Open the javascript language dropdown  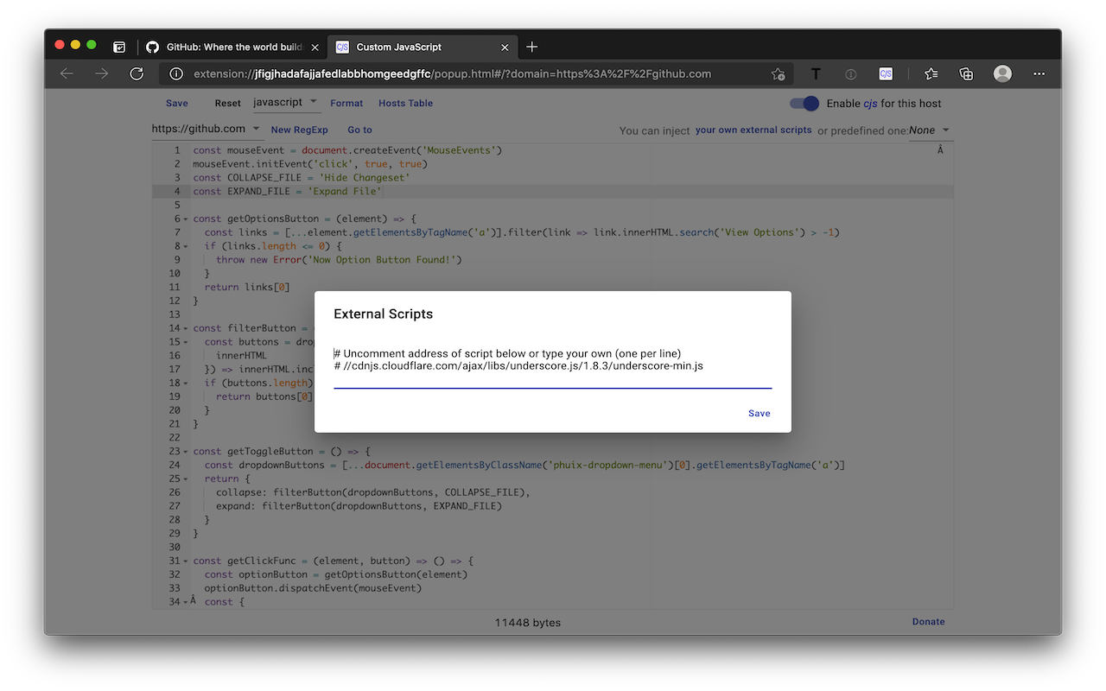click(286, 101)
